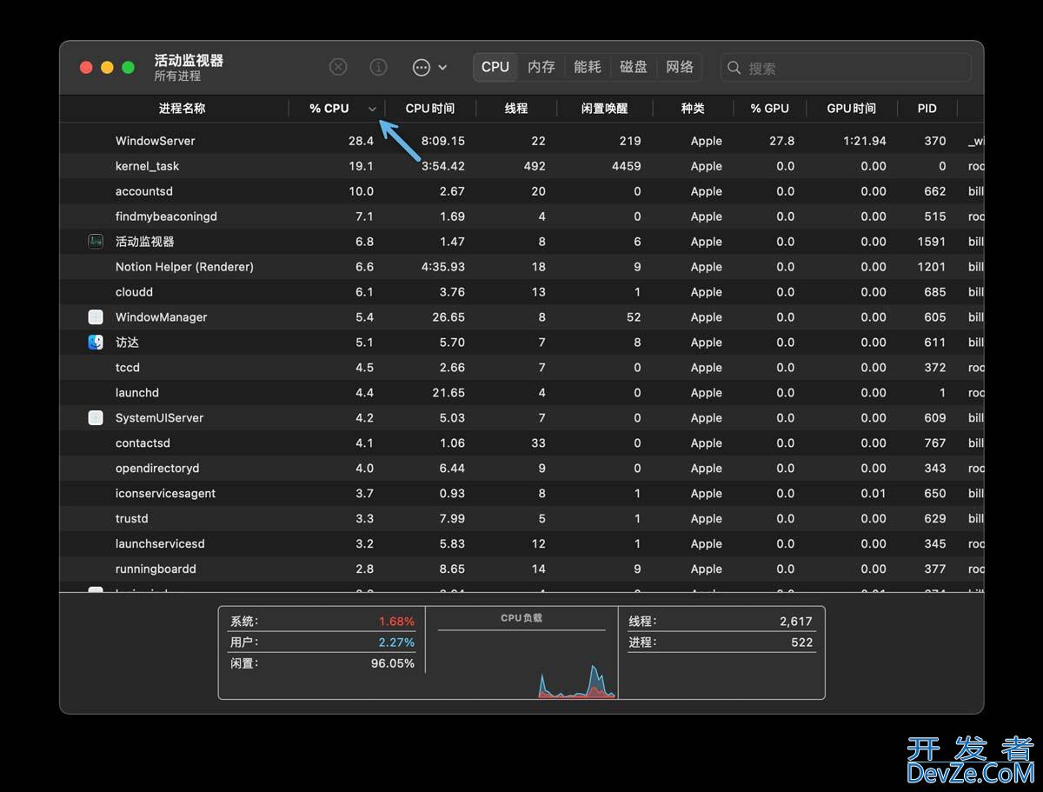Click the 进程 522 process count
Image resolution: width=1043 pixels, height=792 pixels.
(721, 642)
